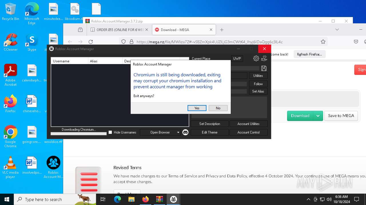Viewport: 366px width, 205px height.
Task: Select the involvedpo... Word document
Action: pos(32,165)
